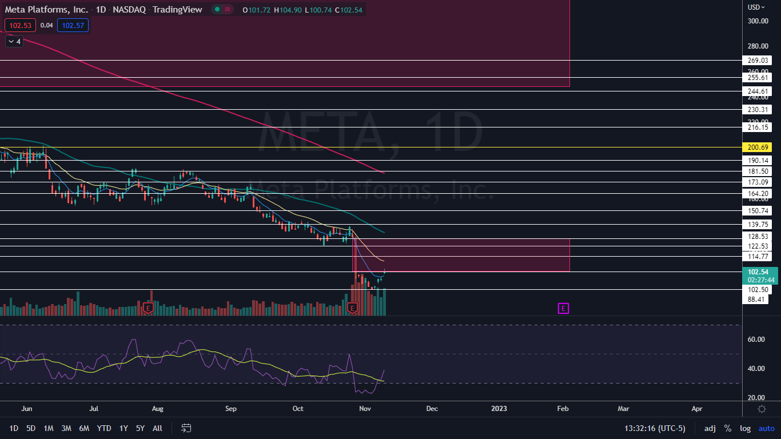Select the YTD time range
Viewport: 781px width, 439px height.
(x=104, y=428)
